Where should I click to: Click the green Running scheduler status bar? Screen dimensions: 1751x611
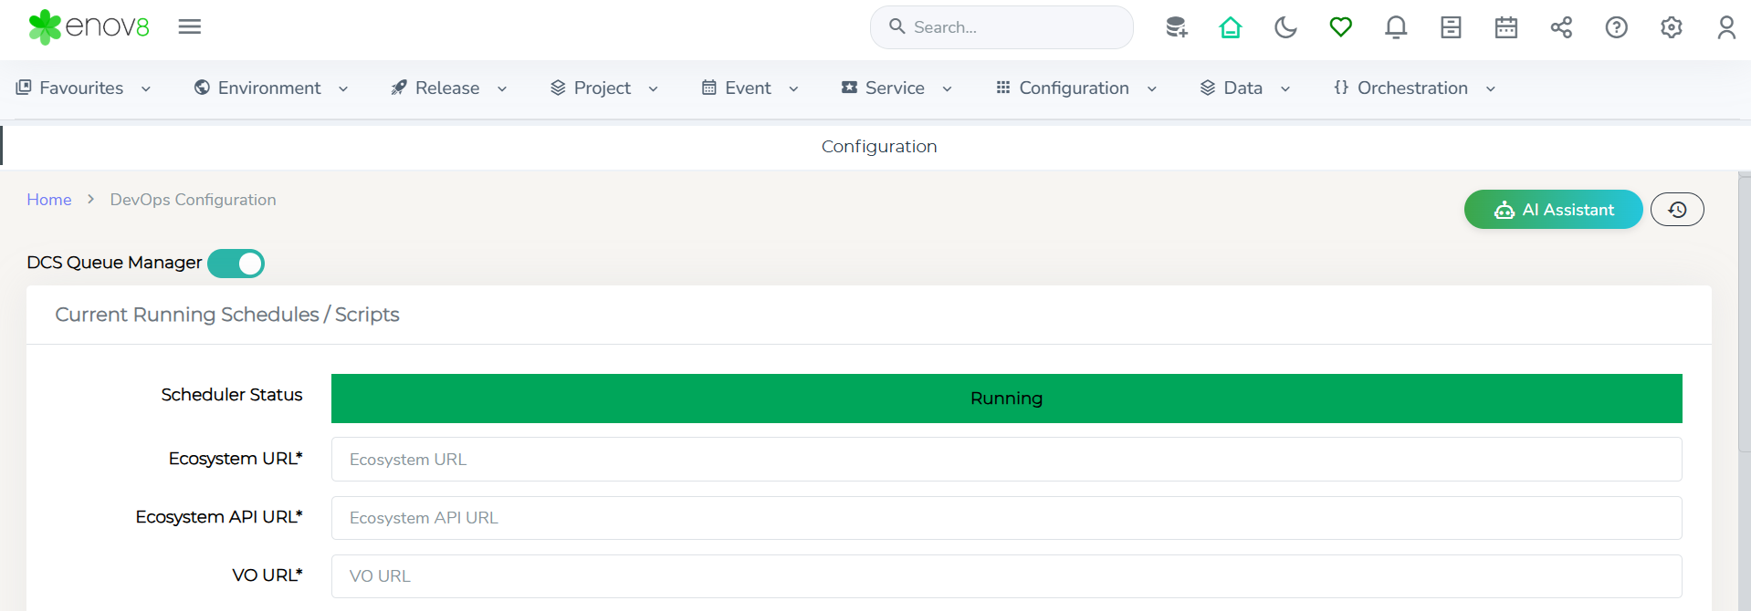[x=1006, y=399]
